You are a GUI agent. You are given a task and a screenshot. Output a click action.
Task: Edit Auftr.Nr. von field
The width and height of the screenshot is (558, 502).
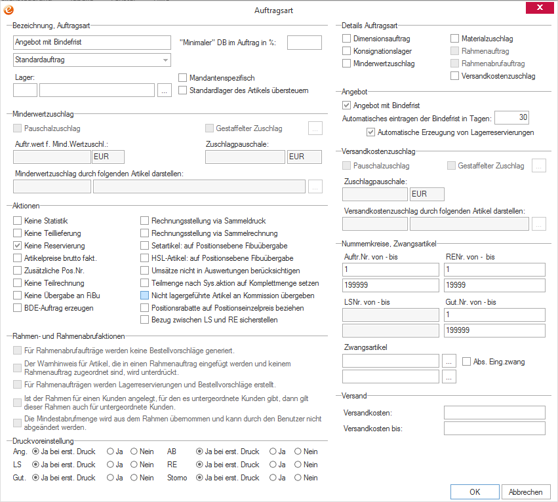[x=390, y=270]
